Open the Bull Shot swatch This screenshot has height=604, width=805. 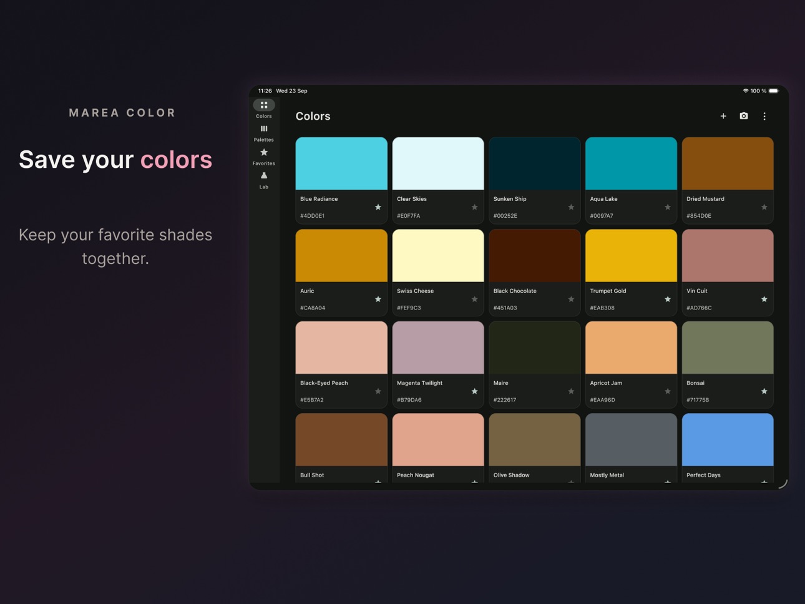pyautogui.click(x=341, y=439)
